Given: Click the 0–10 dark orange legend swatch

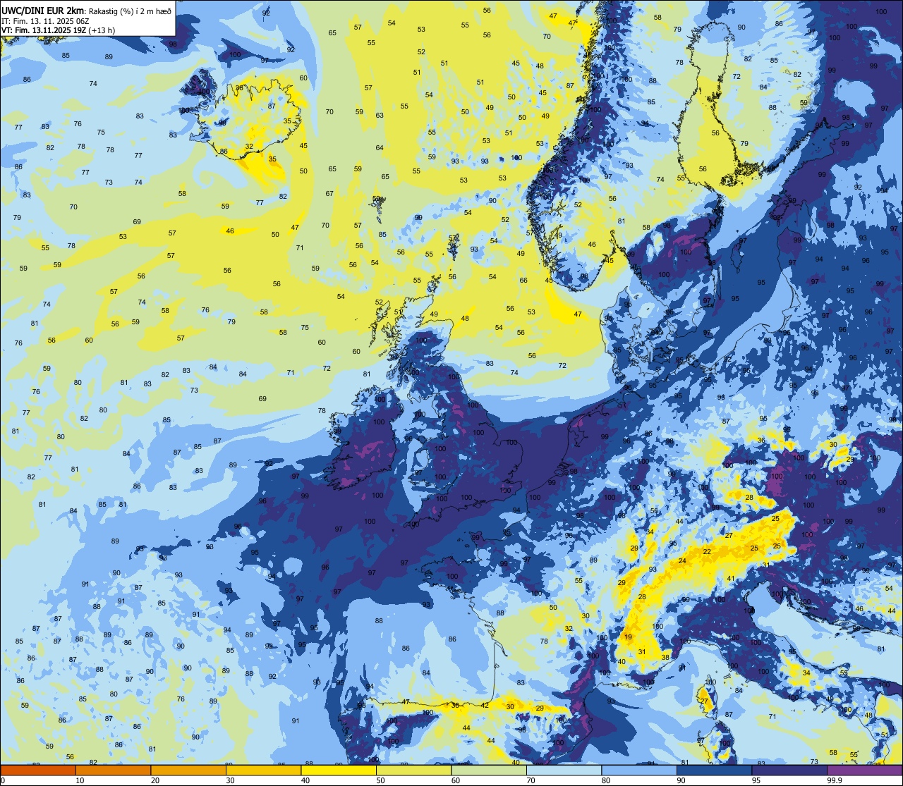Looking at the screenshot, I should click(38, 770).
